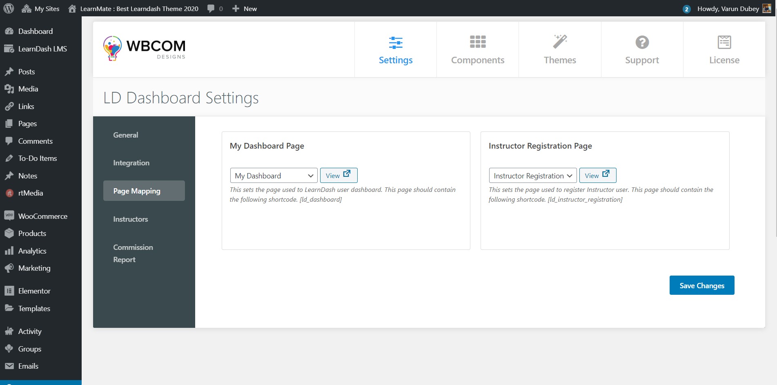Viewport: 777px width, 385px height.
Task: Click the Links chain icon
Action: tap(9, 107)
